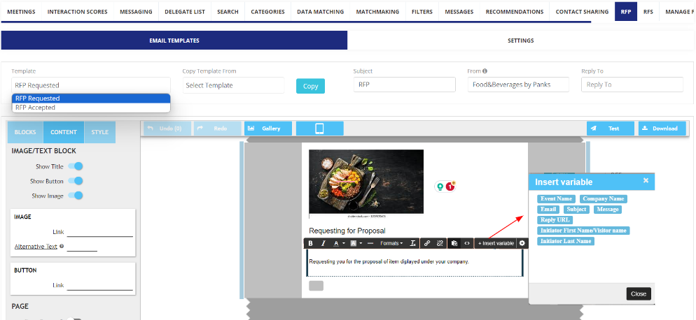Open the SETTINGS tab
Image resolution: width=696 pixels, height=320 pixels.
(x=521, y=41)
